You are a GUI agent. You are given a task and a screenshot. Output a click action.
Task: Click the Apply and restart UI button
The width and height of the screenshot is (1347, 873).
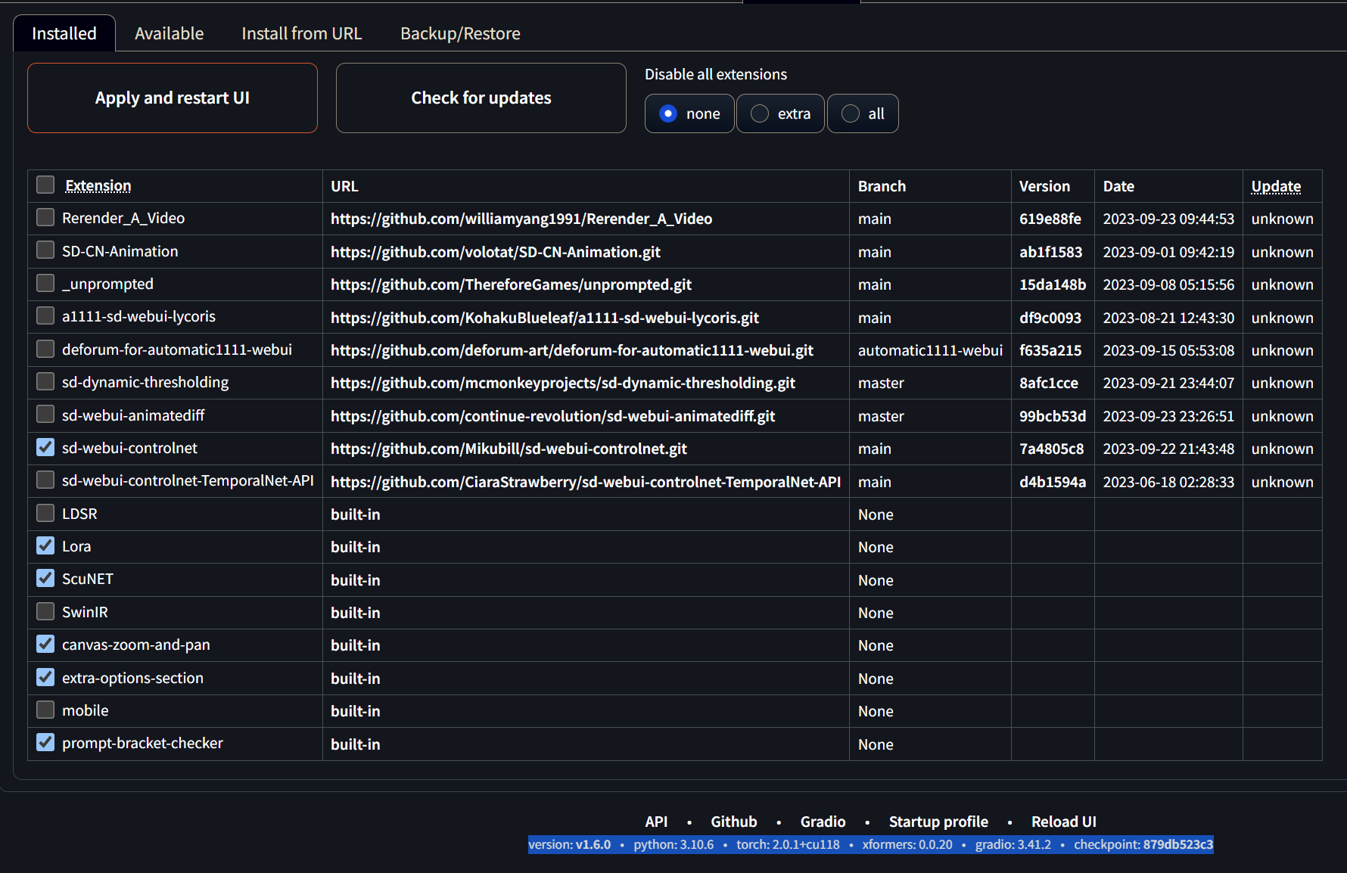click(172, 98)
